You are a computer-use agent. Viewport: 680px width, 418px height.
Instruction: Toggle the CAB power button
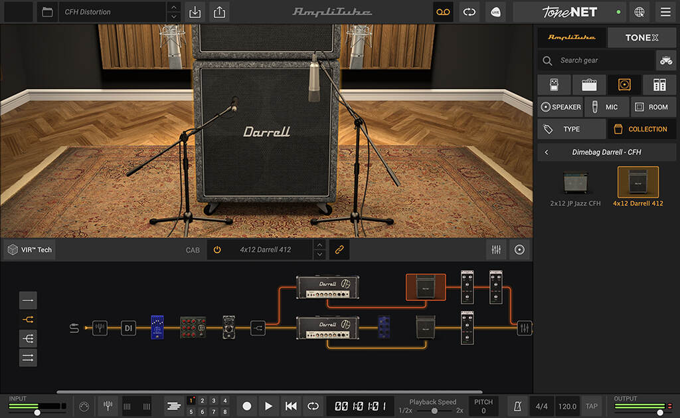217,250
